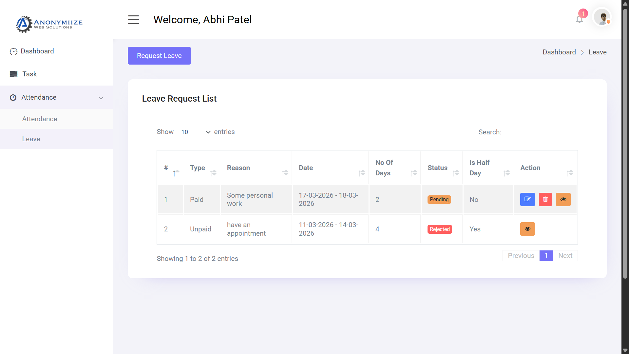
Task: Go to Dashboard in the sidebar
Action: pyautogui.click(x=56, y=51)
